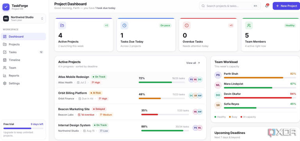This screenshot has height=141, width=300.
Task: Click the TaskForge checkmark logo
Action: (6, 7)
